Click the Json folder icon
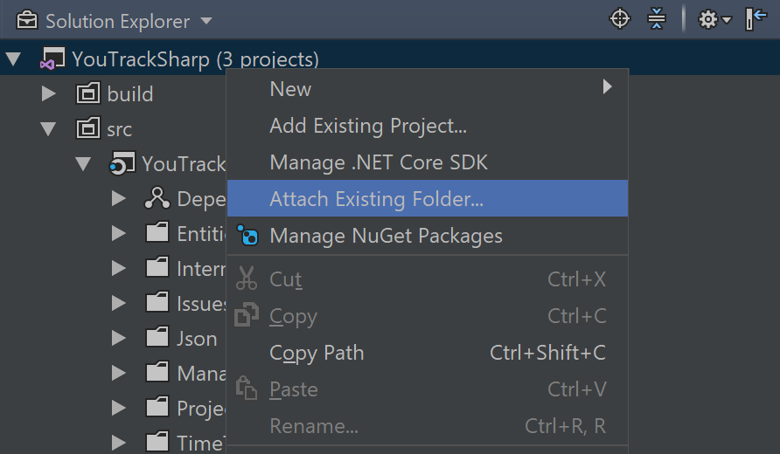Image resolution: width=780 pixels, height=454 pixels. click(157, 336)
